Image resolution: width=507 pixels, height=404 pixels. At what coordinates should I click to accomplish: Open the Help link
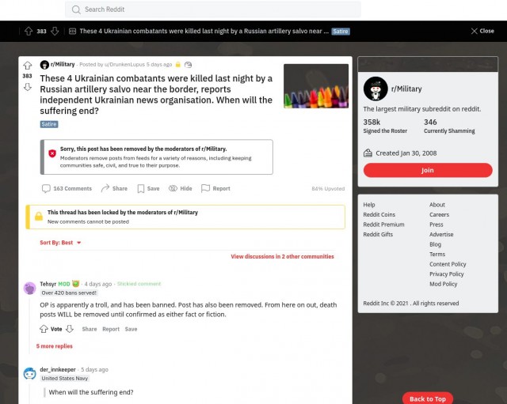[x=369, y=205]
